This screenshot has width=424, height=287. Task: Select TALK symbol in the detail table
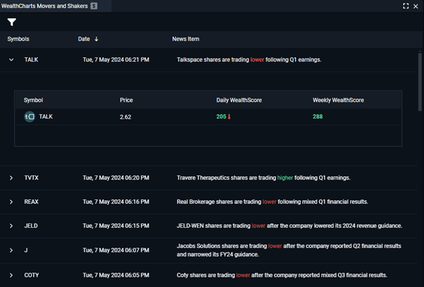[46, 117]
